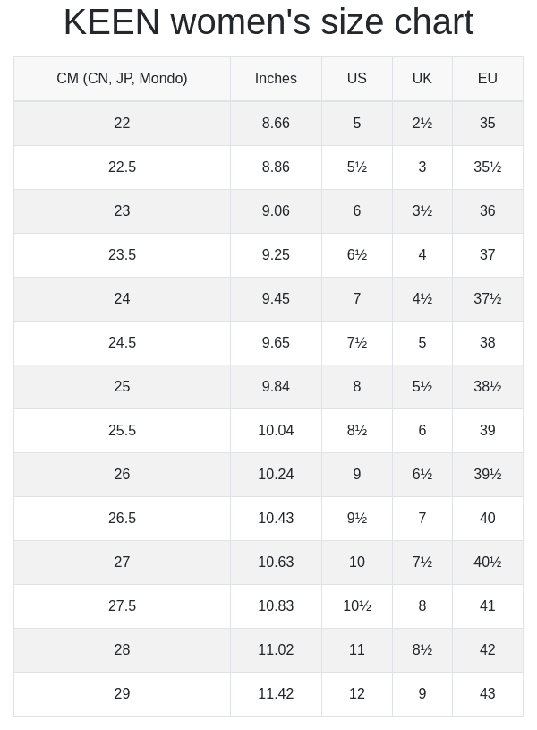Click the Inches column header
Screen dimensions: 537x730
[x=276, y=79]
